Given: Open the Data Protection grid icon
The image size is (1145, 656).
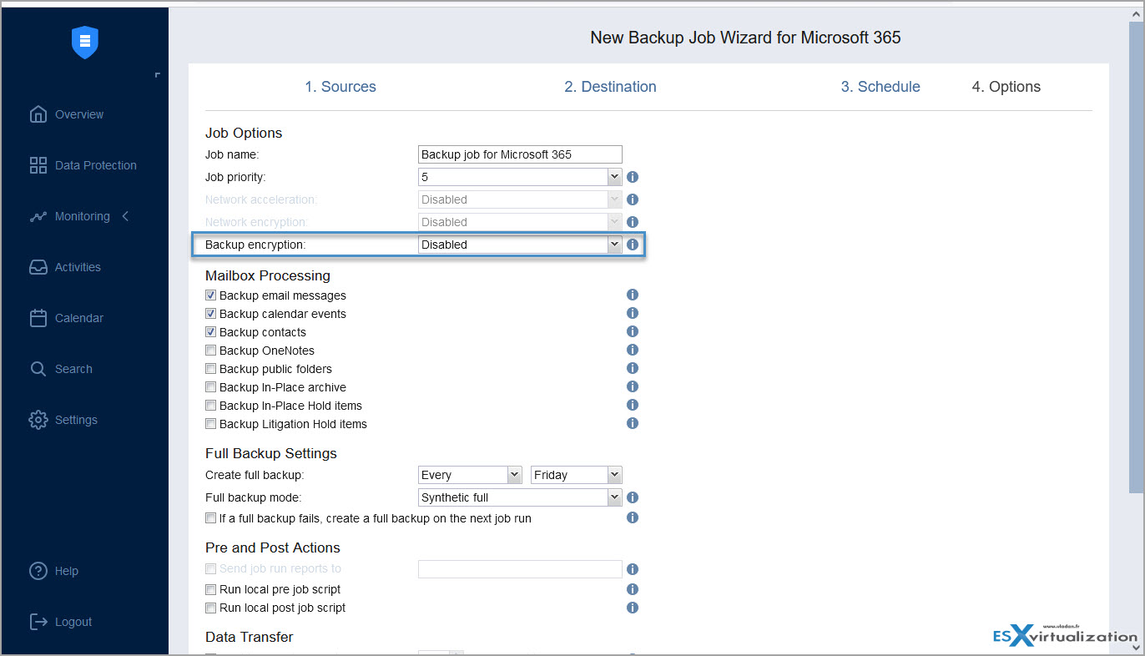Looking at the screenshot, I should [38, 165].
